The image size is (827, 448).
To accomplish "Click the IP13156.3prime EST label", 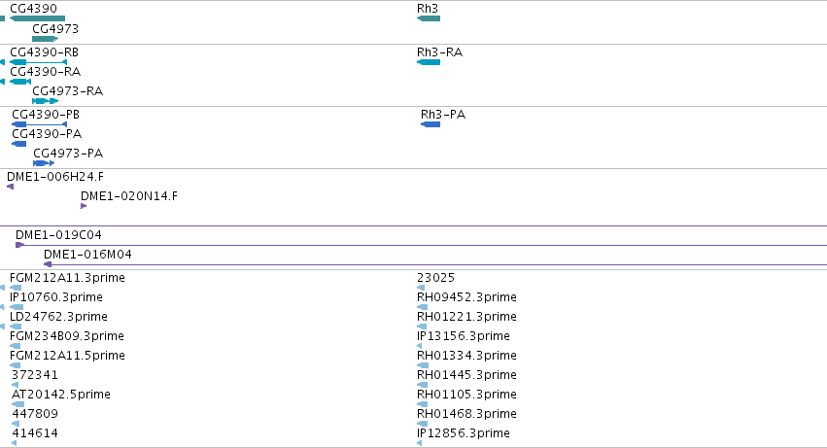I will click(464, 336).
